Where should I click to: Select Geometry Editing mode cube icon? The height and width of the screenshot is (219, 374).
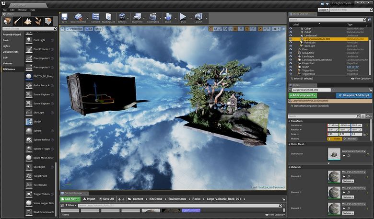pos(48,22)
